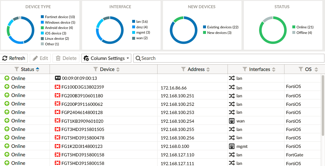Click the filter icon in Device column
Viewport: 325px width, 166px height.
coord(96,69)
